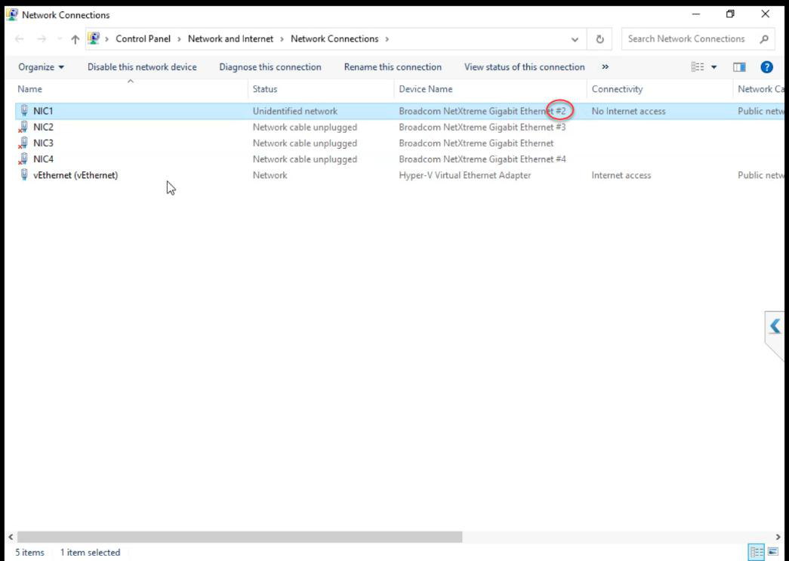This screenshot has height=561, width=789.
Task: Open the Help question mark icon
Action: click(x=766, y=67)
